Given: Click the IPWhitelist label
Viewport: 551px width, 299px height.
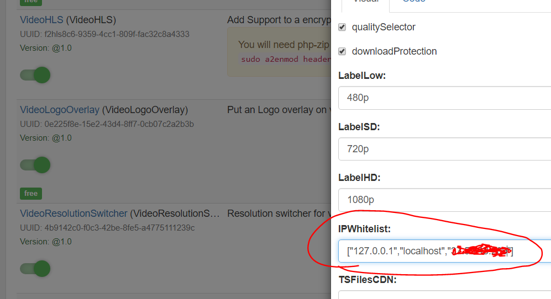Looking at the screenshot, I should tap(364, 229).
